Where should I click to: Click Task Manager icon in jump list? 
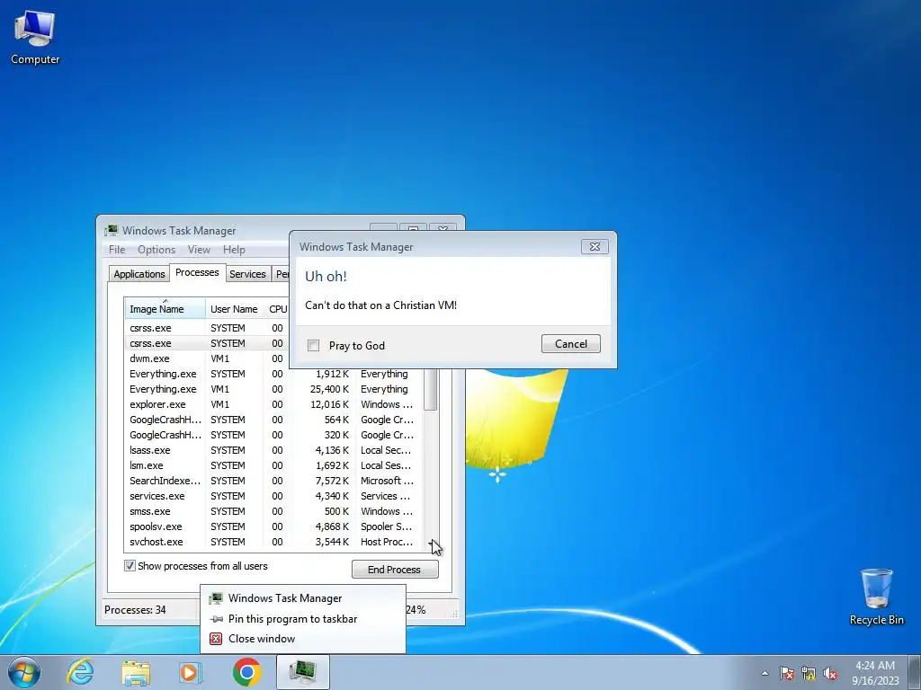(216, 597)
